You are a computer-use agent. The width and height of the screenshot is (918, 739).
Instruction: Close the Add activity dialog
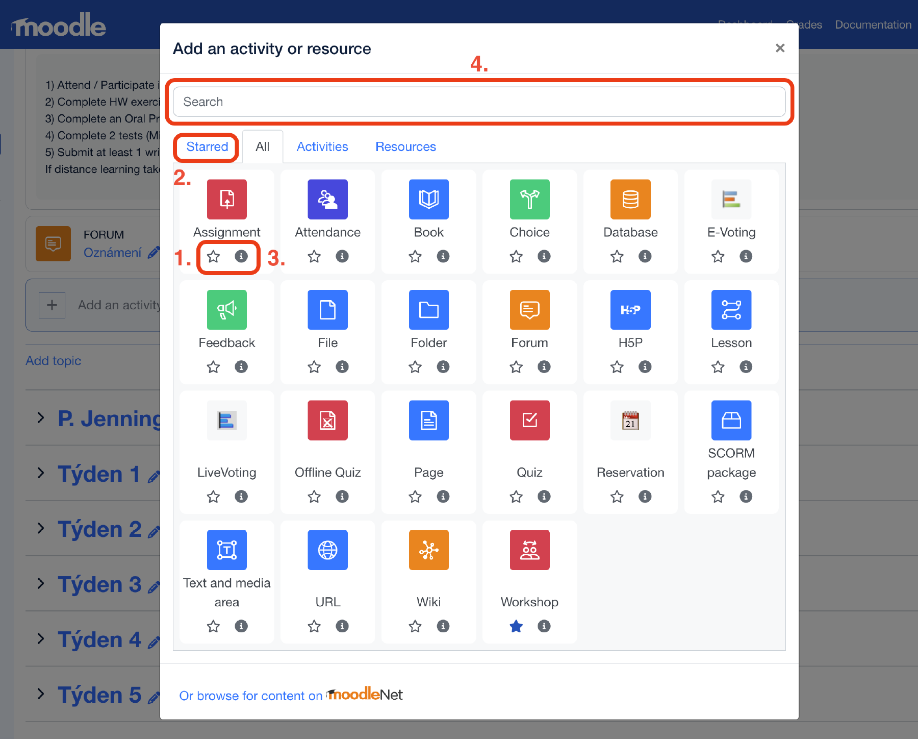(x=780, y=48)
